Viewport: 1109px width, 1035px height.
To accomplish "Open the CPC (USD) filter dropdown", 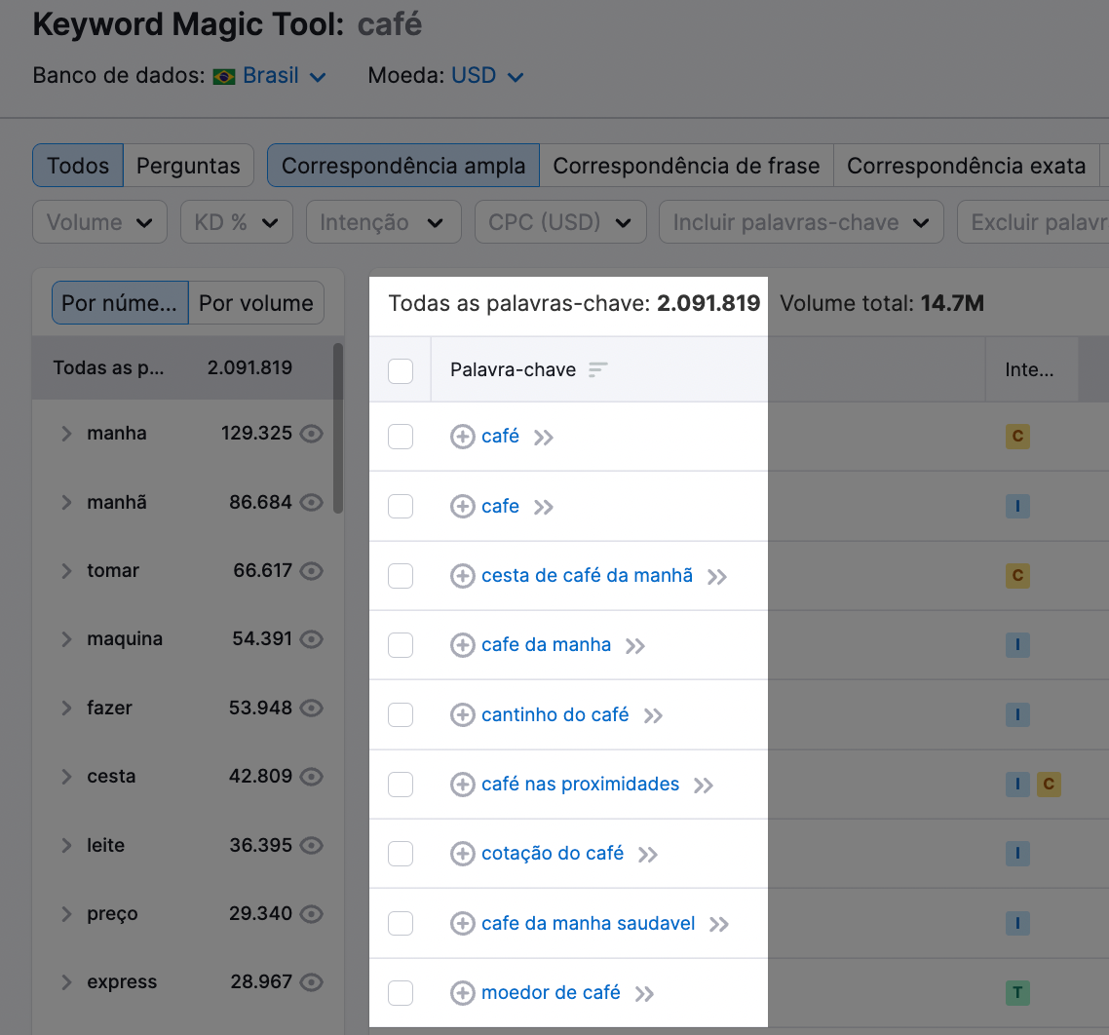I will click(560, 222).
